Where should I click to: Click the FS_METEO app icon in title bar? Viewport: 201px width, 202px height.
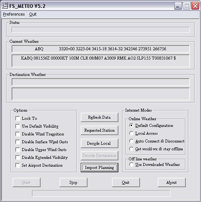pos(4,6)
